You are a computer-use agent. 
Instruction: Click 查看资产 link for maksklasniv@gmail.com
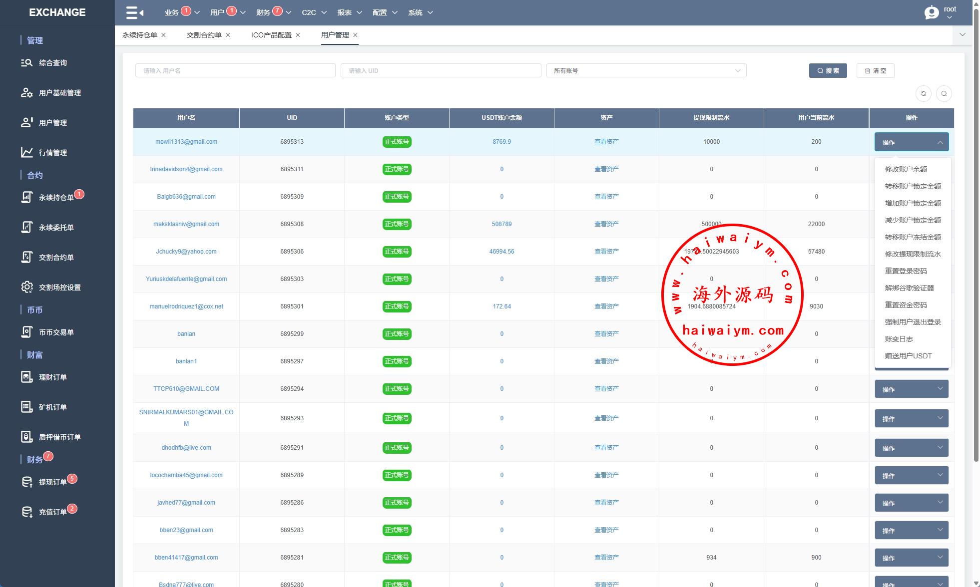pos(606,224)
